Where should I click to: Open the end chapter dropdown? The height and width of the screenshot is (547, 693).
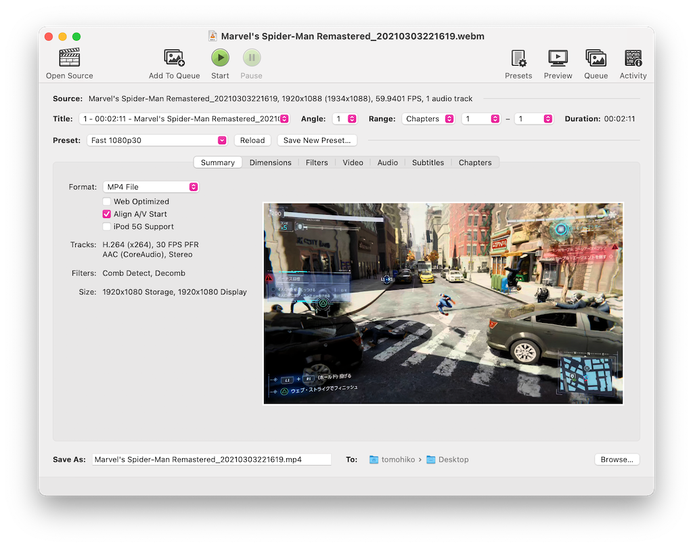[x=534, y=118]
